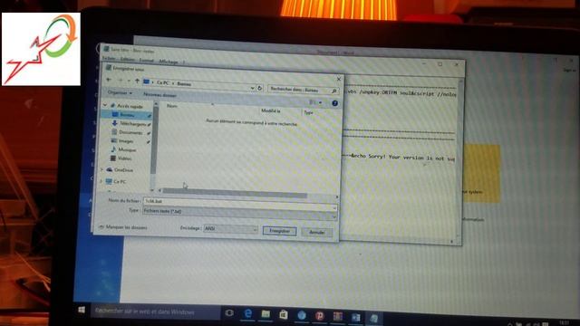Go up one folder level arrow
The image size is (580, 326).
click(x=137, y=81)
